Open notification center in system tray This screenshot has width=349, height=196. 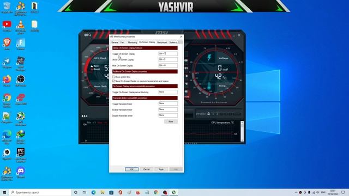(x=343, y=192)
